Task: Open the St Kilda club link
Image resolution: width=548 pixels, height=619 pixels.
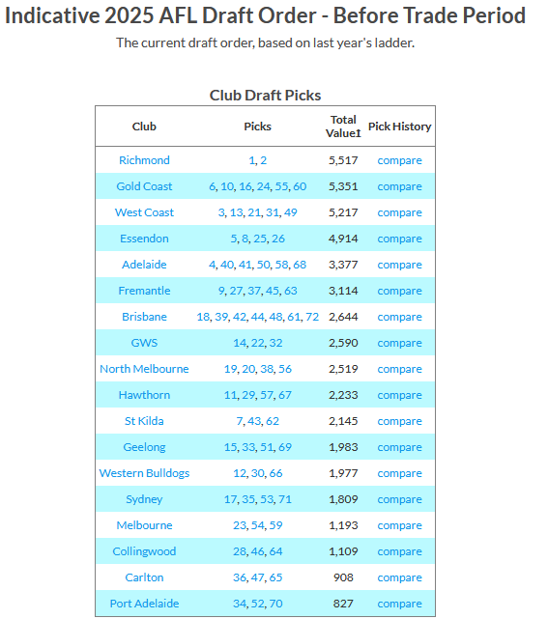Action: (144, 421)
